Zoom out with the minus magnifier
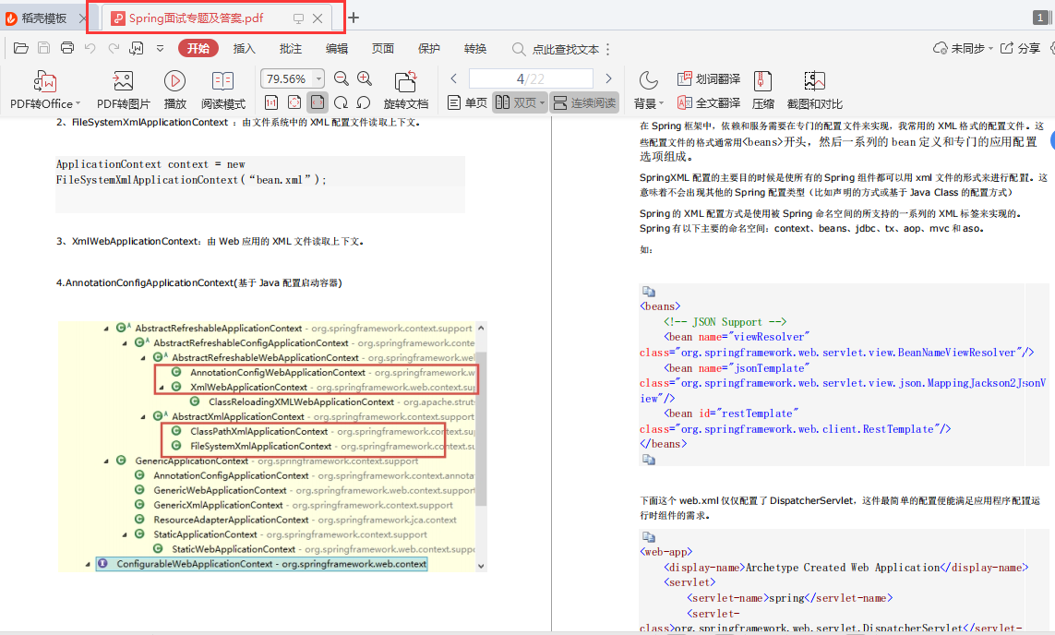The height and width of the screenshot is (635, 1055). (342, 78)
